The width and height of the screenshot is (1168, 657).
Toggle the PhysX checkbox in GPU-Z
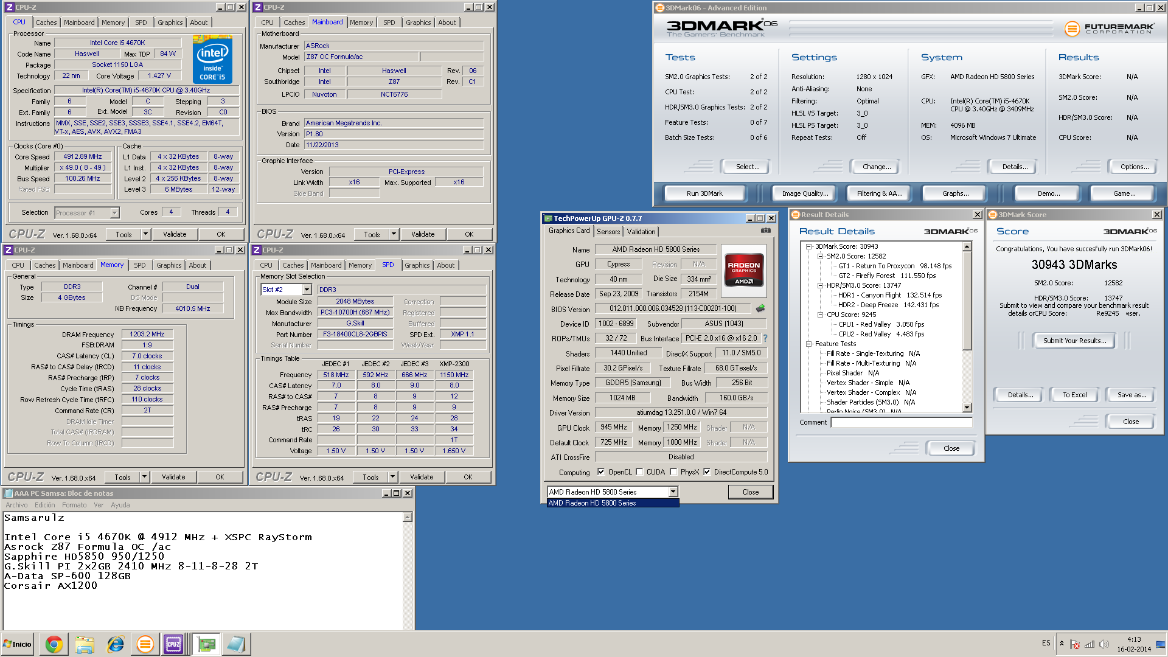click(673, 472)
